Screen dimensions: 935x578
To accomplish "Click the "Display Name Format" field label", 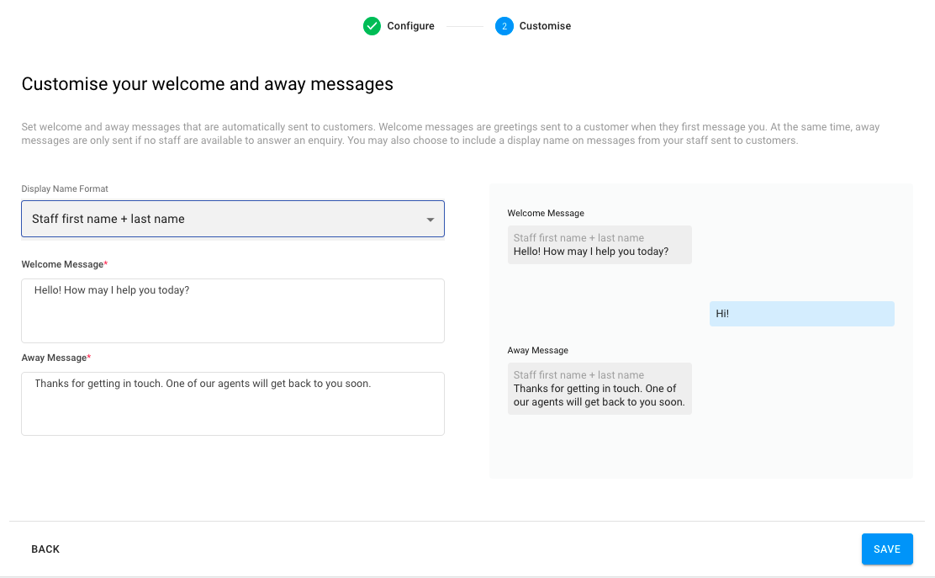I will 65,189.
